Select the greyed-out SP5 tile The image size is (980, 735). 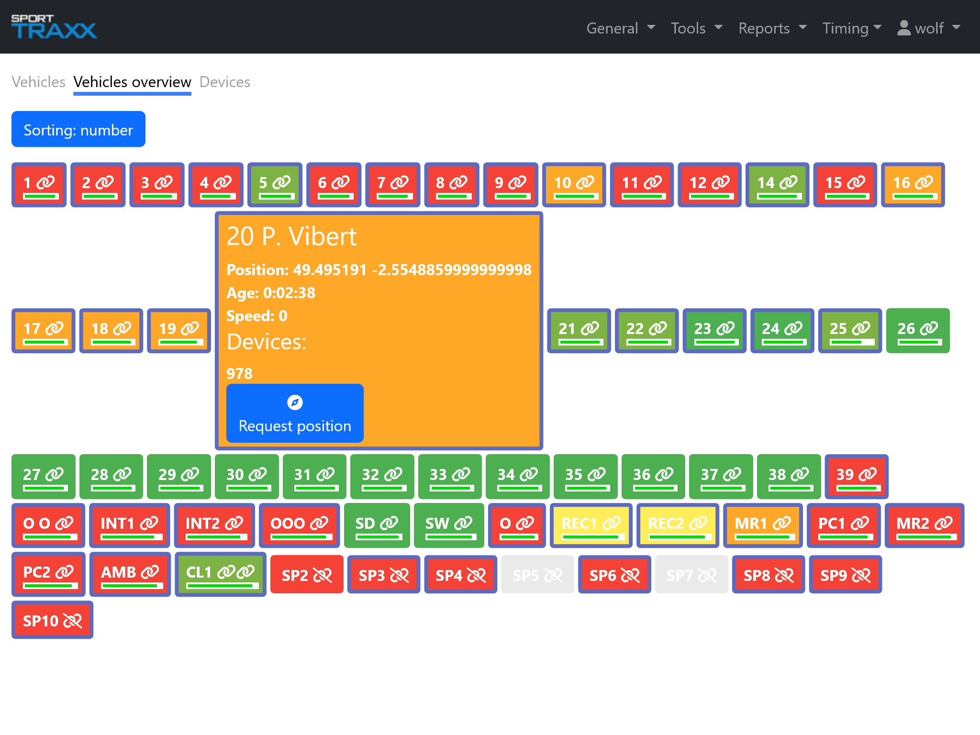(537, 575)
